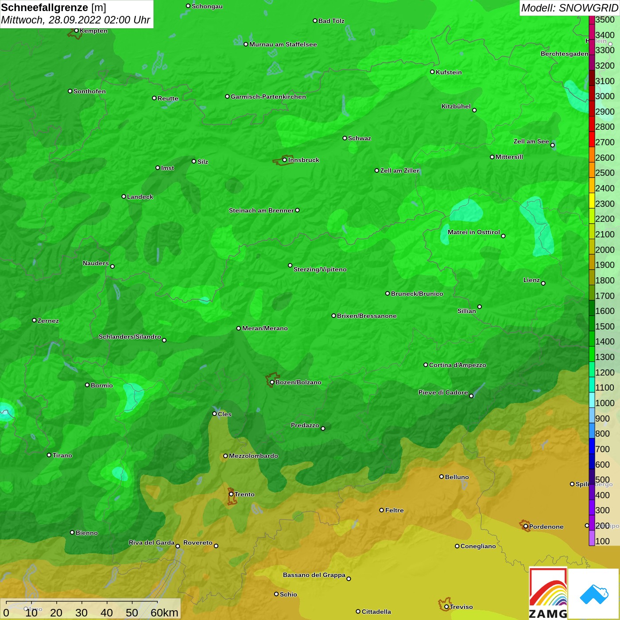Click the 100 m violet legend swatch
Viewport: 620px width, 620px height.
pos(592,538)
